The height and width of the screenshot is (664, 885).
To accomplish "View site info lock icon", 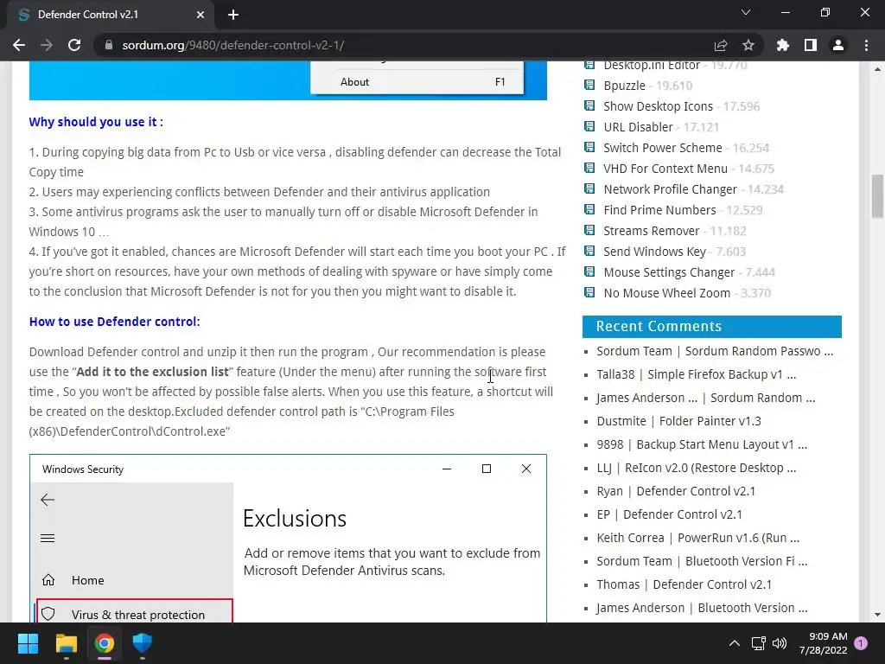I will point(109,45).
